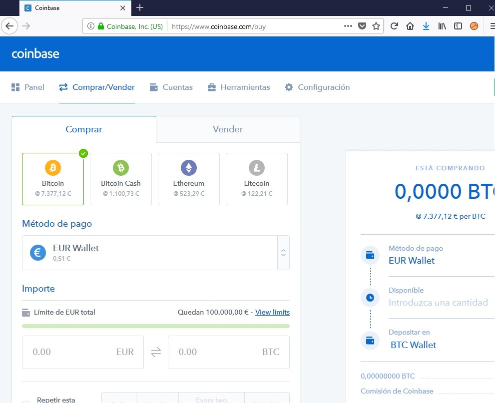Open the payment method selector arrows
Viewport: 495px width, 403px height.
[x=283, y=253]
